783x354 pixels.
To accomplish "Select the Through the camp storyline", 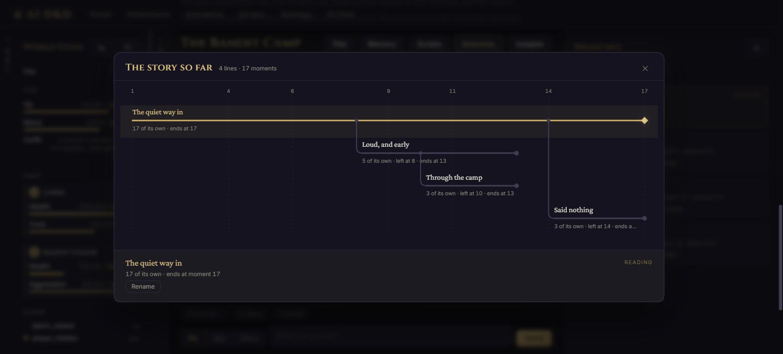I will click(454, 178).
